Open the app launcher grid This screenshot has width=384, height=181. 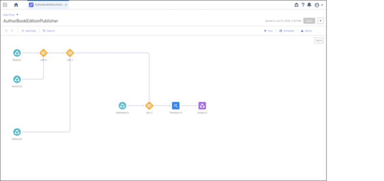[x=5, y=5]
